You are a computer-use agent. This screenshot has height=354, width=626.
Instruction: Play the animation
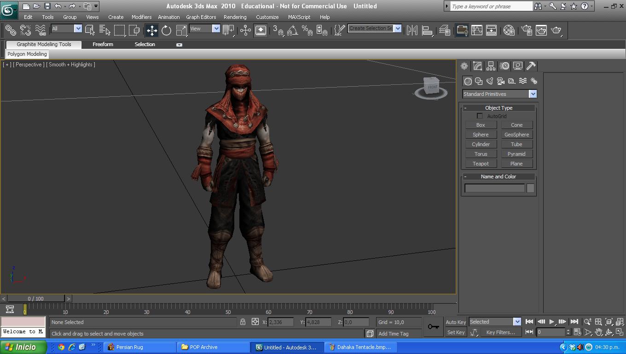551,322
